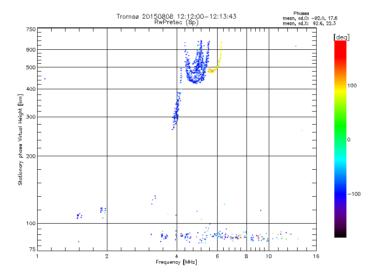
Task: Click the x-axis tick label '2'
Action: 107,256
